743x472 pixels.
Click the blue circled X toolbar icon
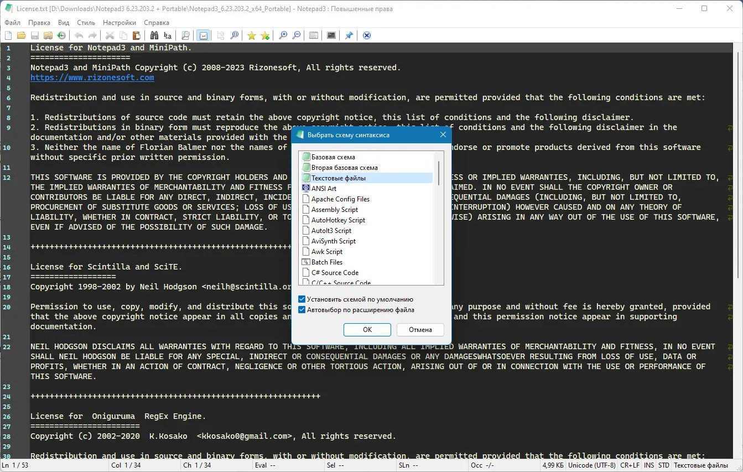point(366,35)
